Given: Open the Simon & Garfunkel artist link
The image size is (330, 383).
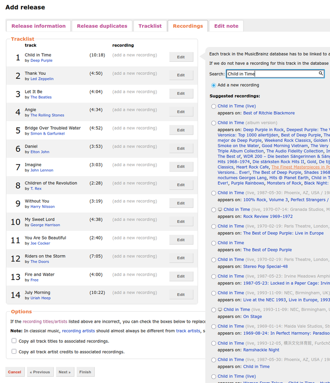Looking at the screenshot, I should click(48, 134).
